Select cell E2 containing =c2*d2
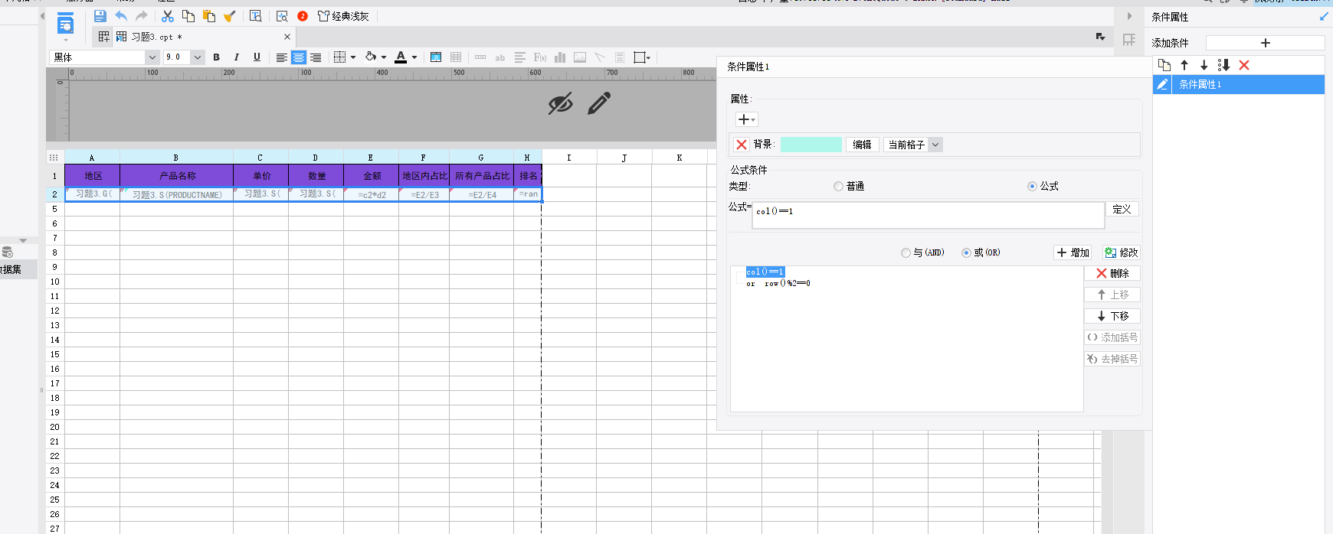 coord(372,194)
